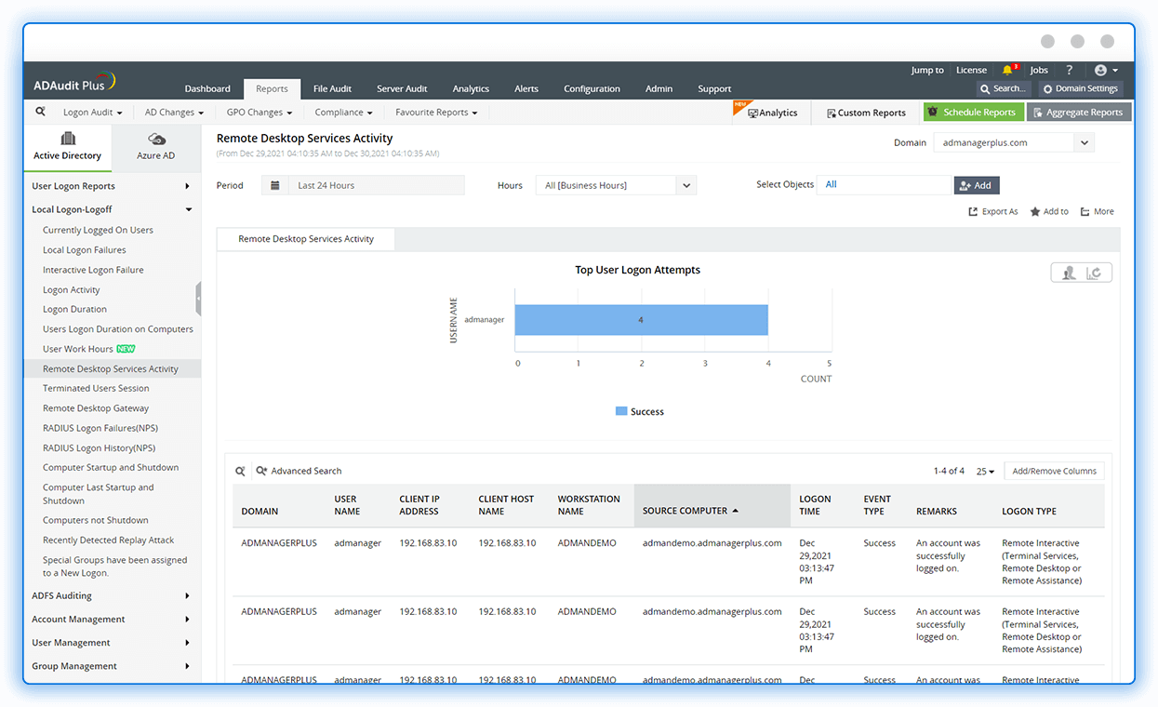Image resolution: width=1158 pixels, height=707 pixels.
Task: Click the magnifier icon in the report menu bar
Action: (x=40, y=112)
